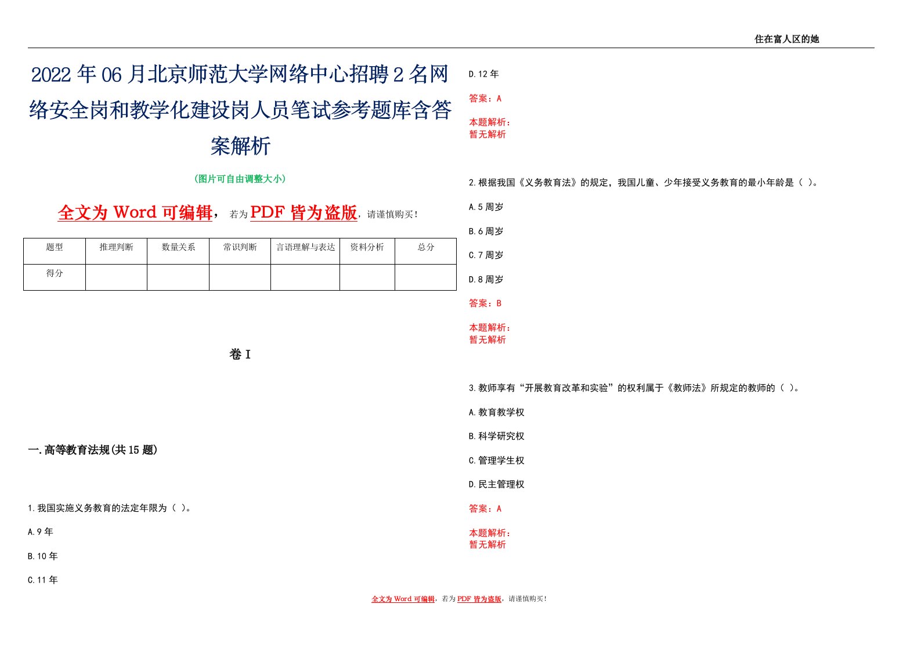Click heading 一.高等教育法规(共15题)
Screen dimensions: 921x651
point(92,450)
